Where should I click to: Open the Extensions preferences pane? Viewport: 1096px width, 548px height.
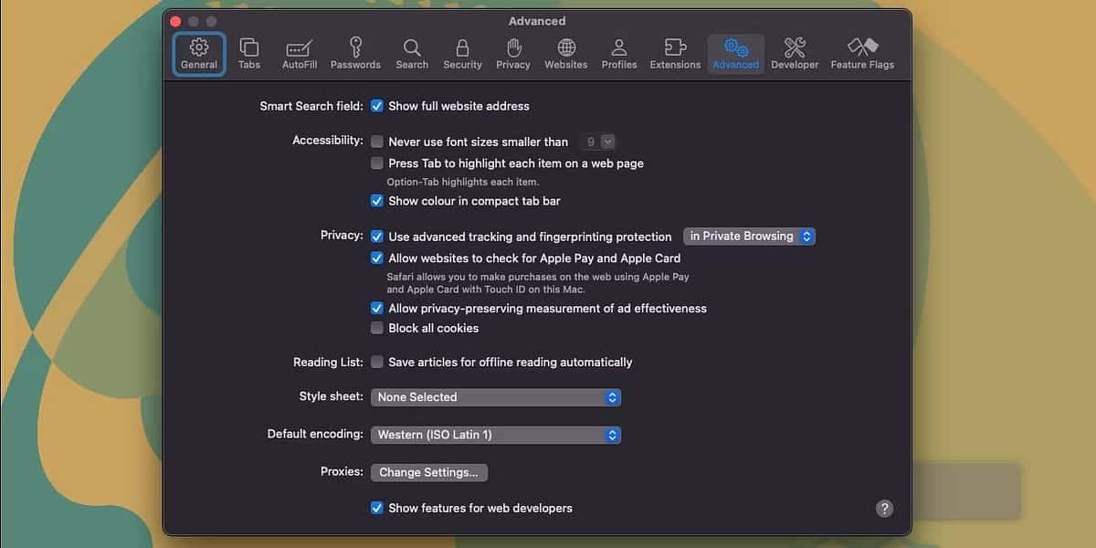(x=675, y=52)
